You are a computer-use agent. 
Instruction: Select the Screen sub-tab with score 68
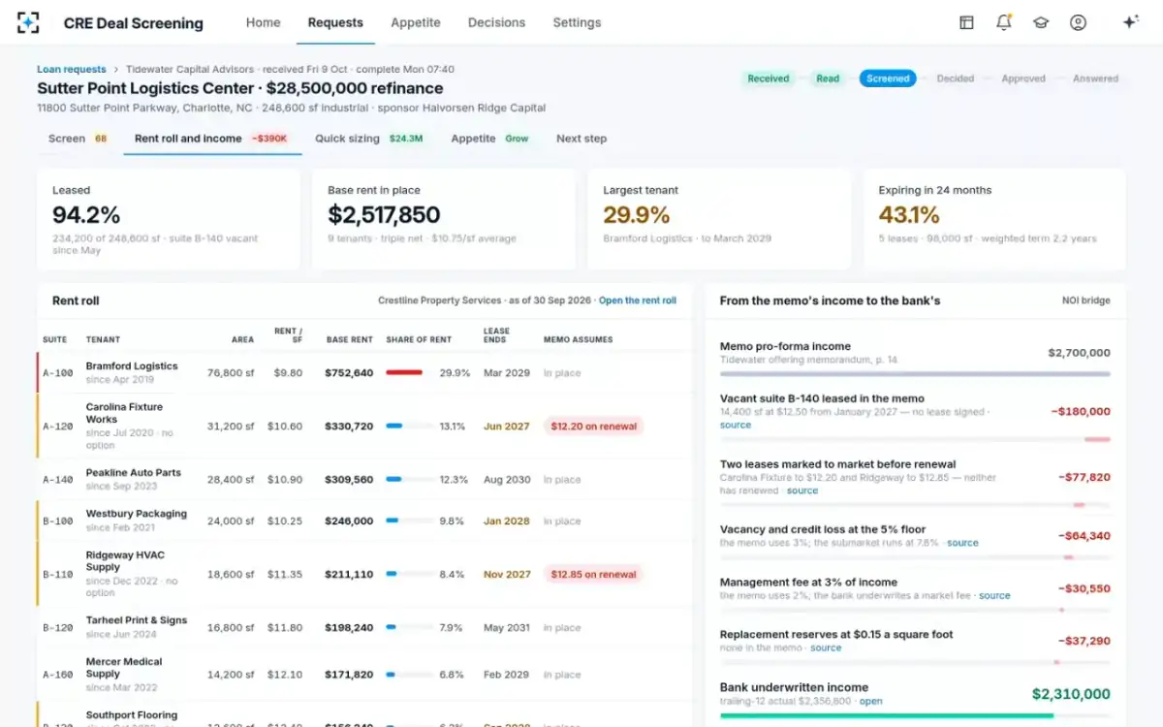[78, 139]
